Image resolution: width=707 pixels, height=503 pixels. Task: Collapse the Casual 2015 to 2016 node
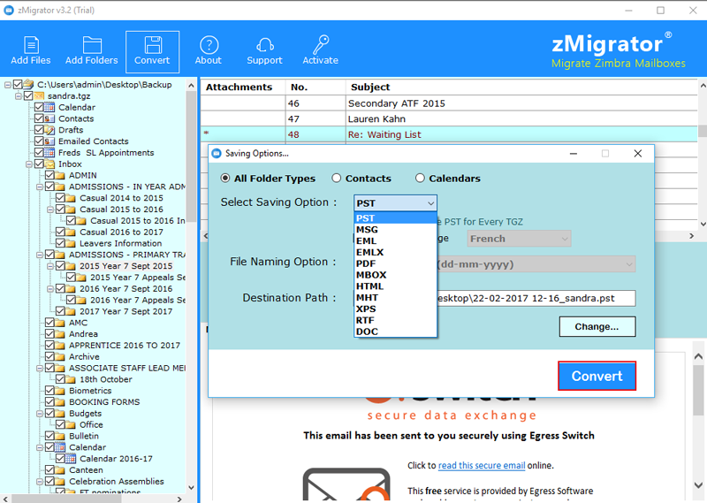[x=50, y=210]
